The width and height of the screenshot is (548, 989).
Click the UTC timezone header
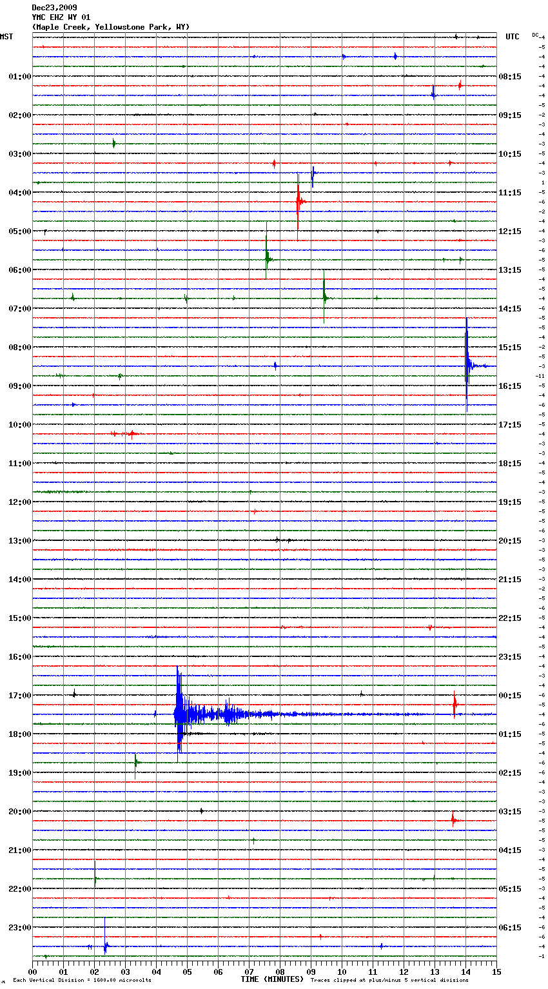click(513, 37)
